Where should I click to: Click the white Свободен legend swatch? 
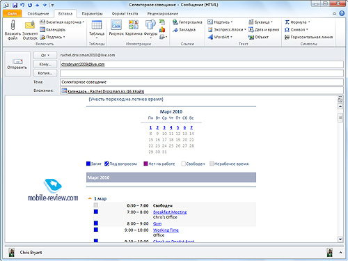click(183, 164)
